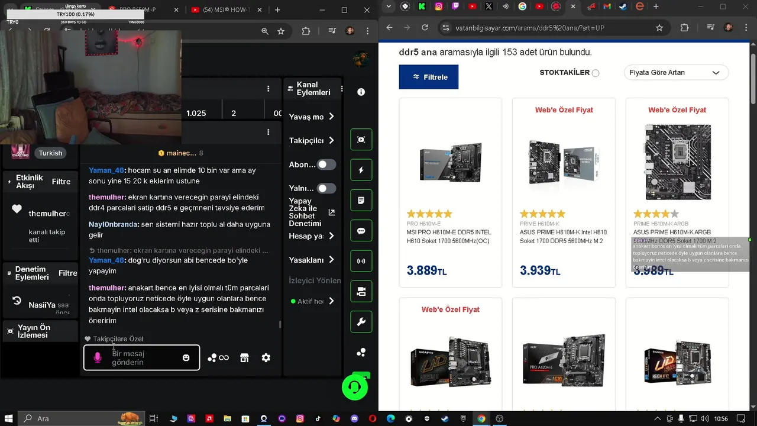Toggle the Yalnı... chat mode switch

point(326,188)
